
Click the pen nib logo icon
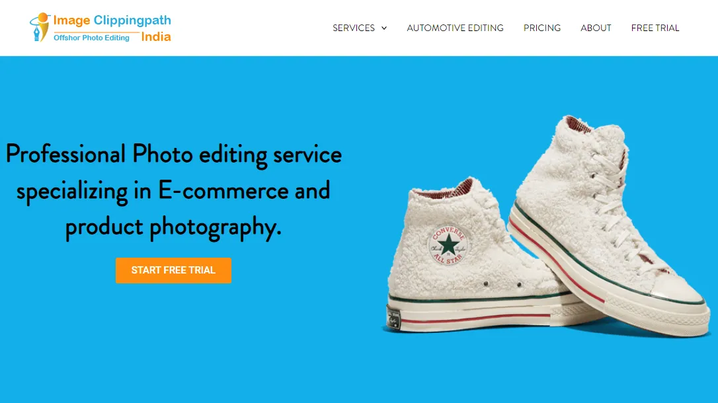40,28
